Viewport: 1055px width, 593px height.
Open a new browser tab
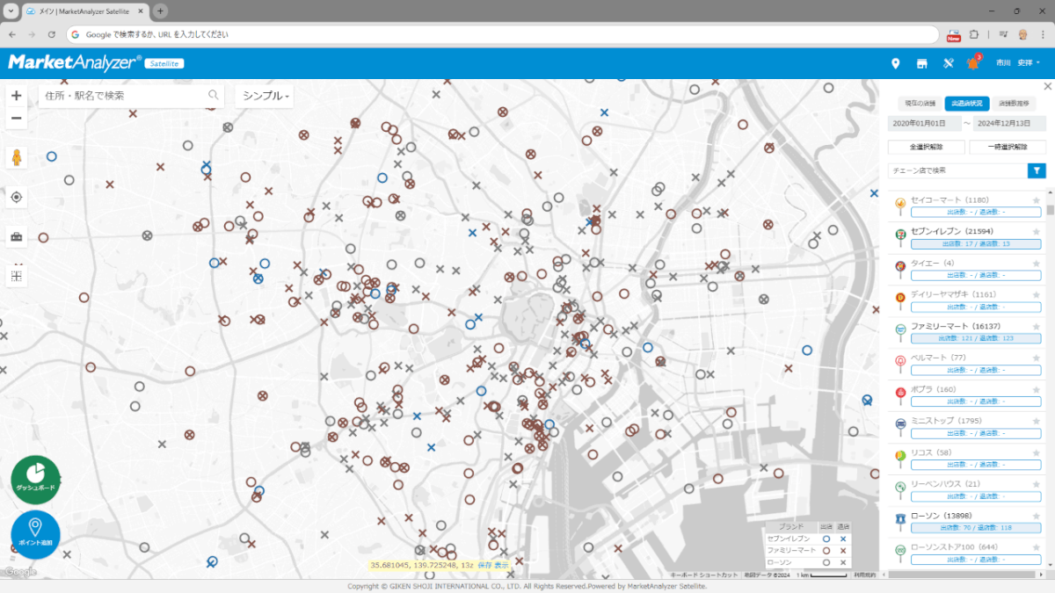click(x=160, y=11)
